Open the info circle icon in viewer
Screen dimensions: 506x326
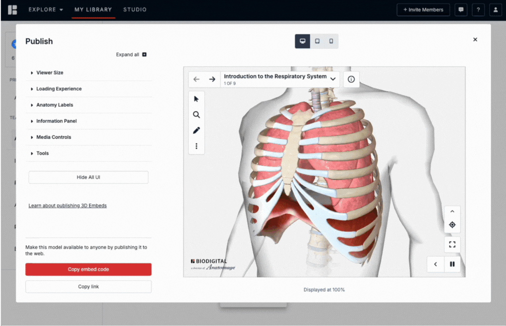pos(351,79)
